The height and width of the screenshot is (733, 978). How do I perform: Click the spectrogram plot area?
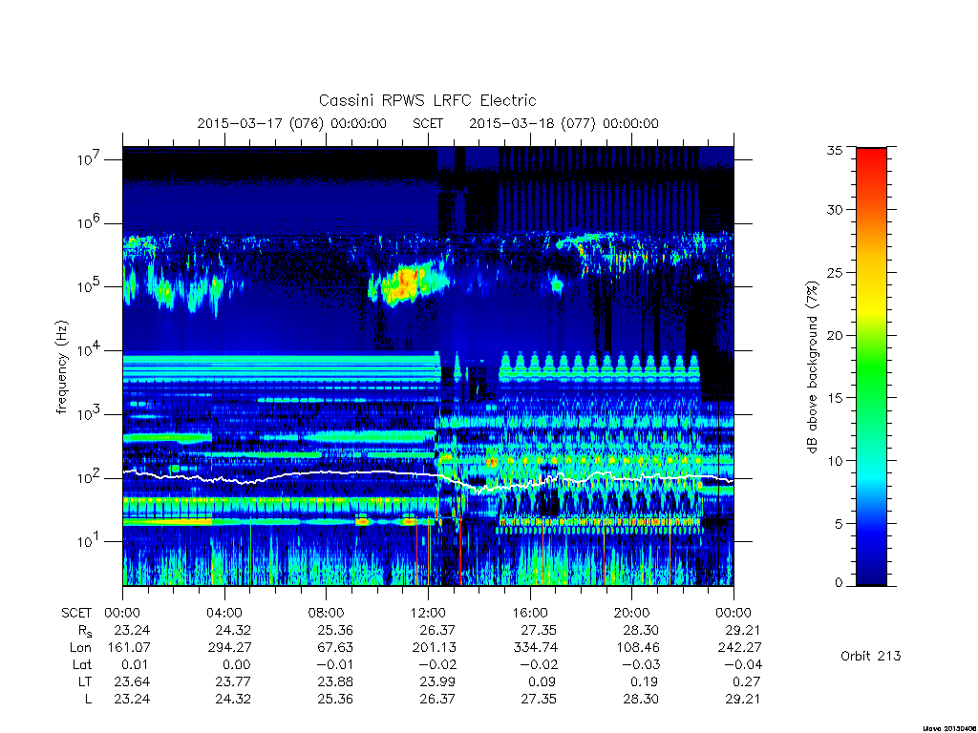pos(428,366)
